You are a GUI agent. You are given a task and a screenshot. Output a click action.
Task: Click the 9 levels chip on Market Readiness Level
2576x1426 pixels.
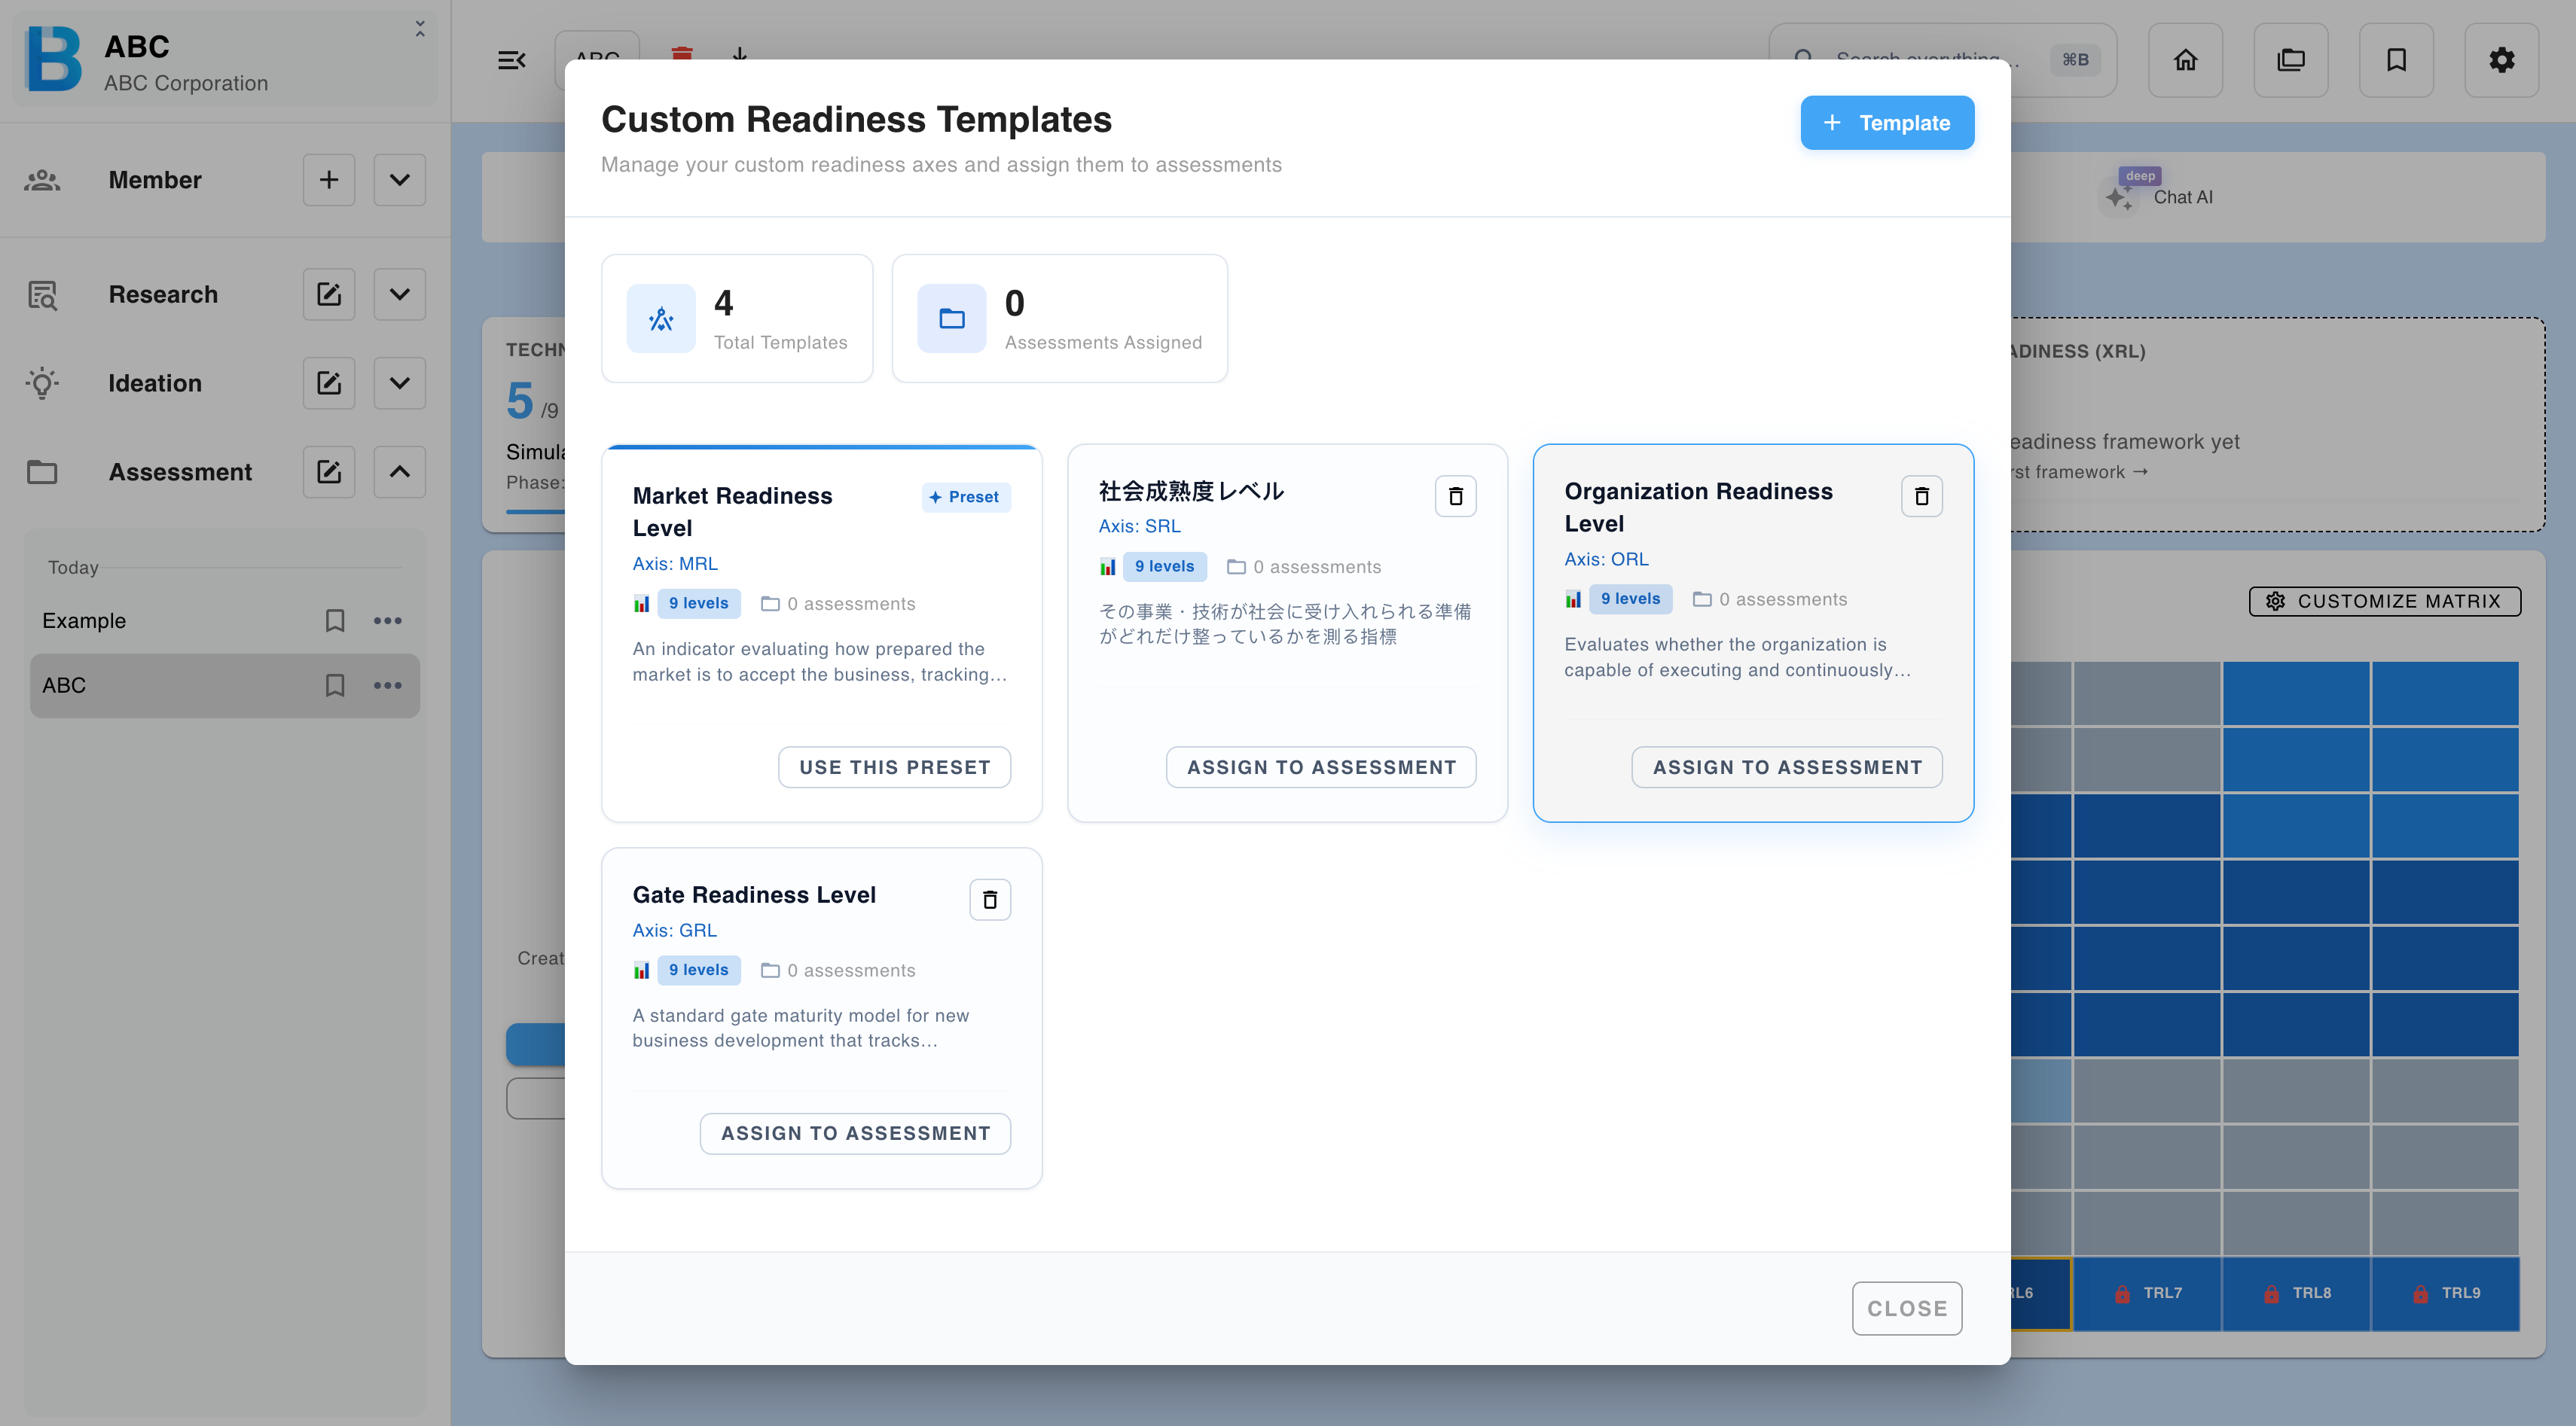point(698,604)
